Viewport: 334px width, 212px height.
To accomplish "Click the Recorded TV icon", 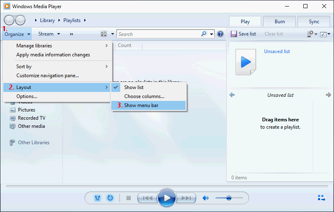I will click(13, 118).
